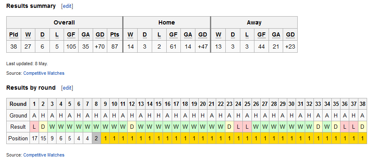Click the Pld abbreviation header
Viewport: 375px width, 159px height.
point(14,34)
